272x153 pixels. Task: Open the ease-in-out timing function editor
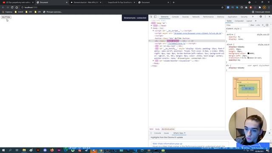(248, 58)
